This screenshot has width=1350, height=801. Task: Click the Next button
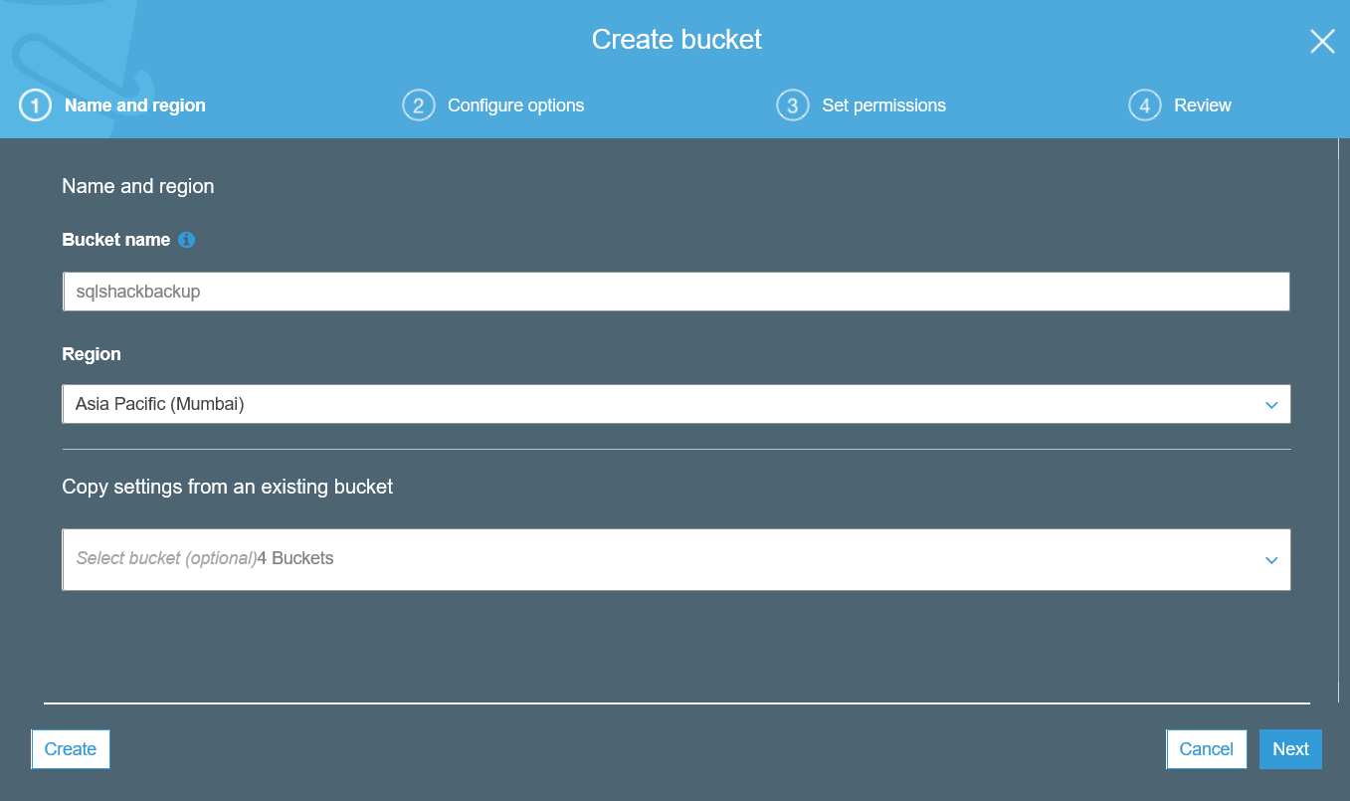(x=1290, y=748)
